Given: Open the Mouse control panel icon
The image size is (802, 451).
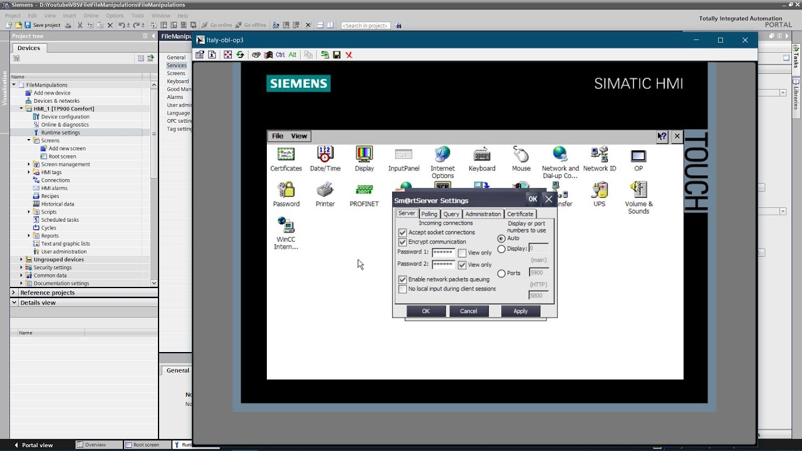Looking at the screenshot, I should (x=521, y=159).
